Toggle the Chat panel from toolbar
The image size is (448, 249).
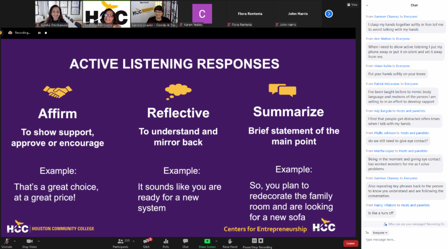185,242
